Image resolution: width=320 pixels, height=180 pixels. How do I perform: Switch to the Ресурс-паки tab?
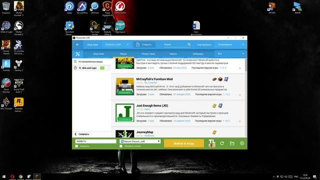click(x=148, y=54)
